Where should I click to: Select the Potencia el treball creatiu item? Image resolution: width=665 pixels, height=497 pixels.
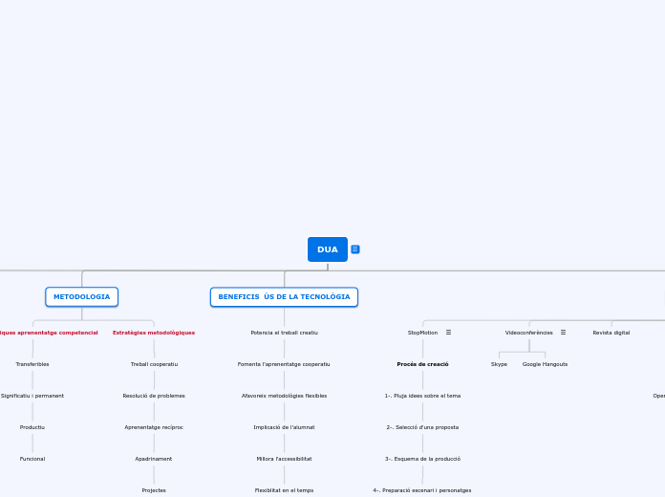pos(284,333)
